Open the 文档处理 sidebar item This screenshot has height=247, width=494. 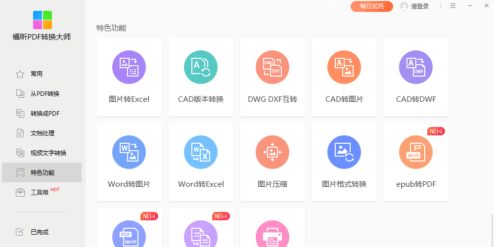pos(42,133)
